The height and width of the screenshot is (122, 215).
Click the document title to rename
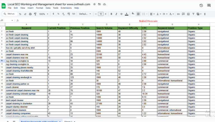coord(49,4)
